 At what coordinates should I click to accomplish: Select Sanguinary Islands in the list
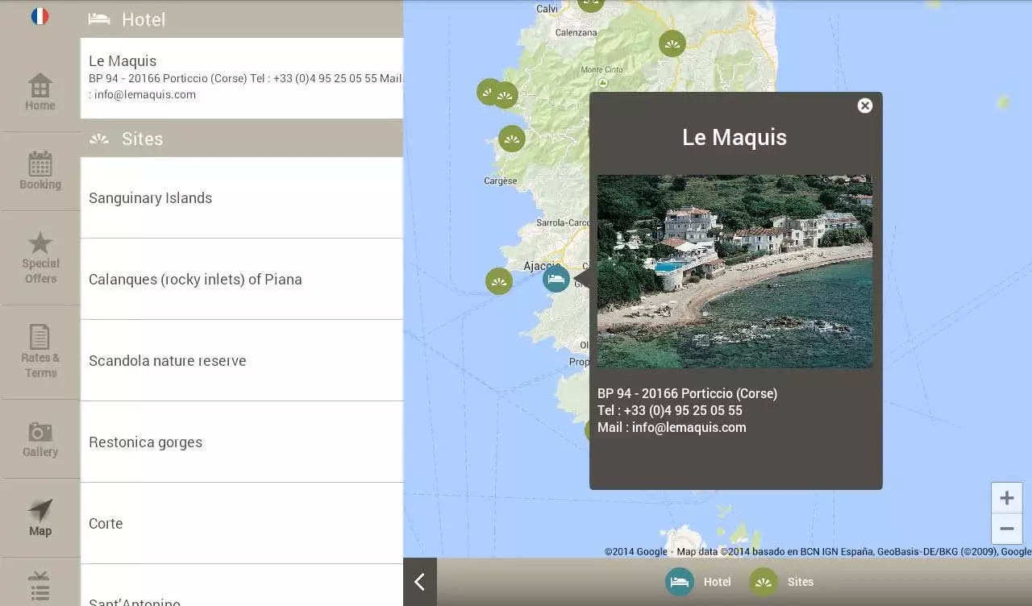tap(242, 198)
